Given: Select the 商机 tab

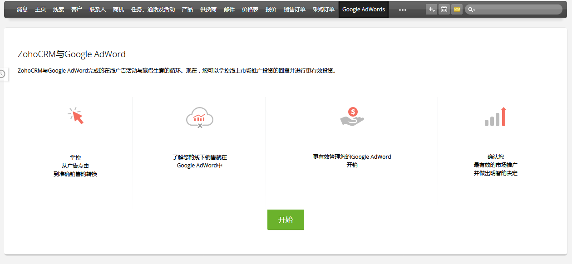Looking at the screenshot, I should 118,9.
